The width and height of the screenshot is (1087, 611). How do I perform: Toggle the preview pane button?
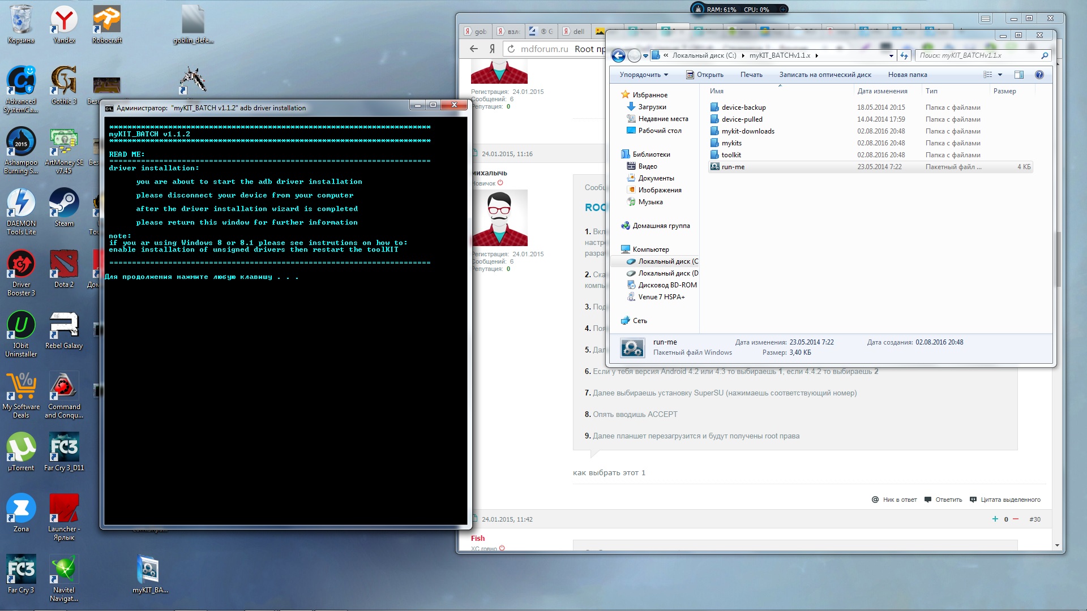[x=1019, y=75]
